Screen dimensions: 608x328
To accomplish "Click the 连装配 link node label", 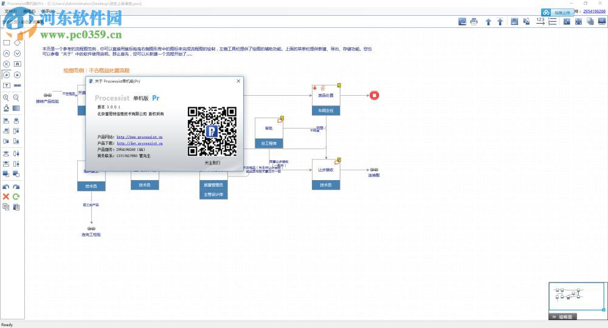I will pos(374,175).
